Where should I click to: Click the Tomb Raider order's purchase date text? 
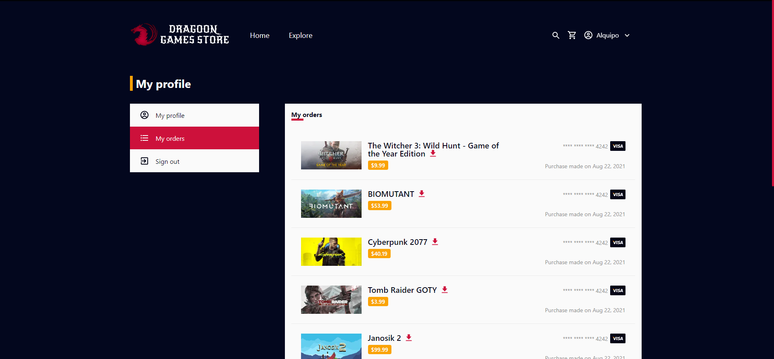click(x=585, y=310)
